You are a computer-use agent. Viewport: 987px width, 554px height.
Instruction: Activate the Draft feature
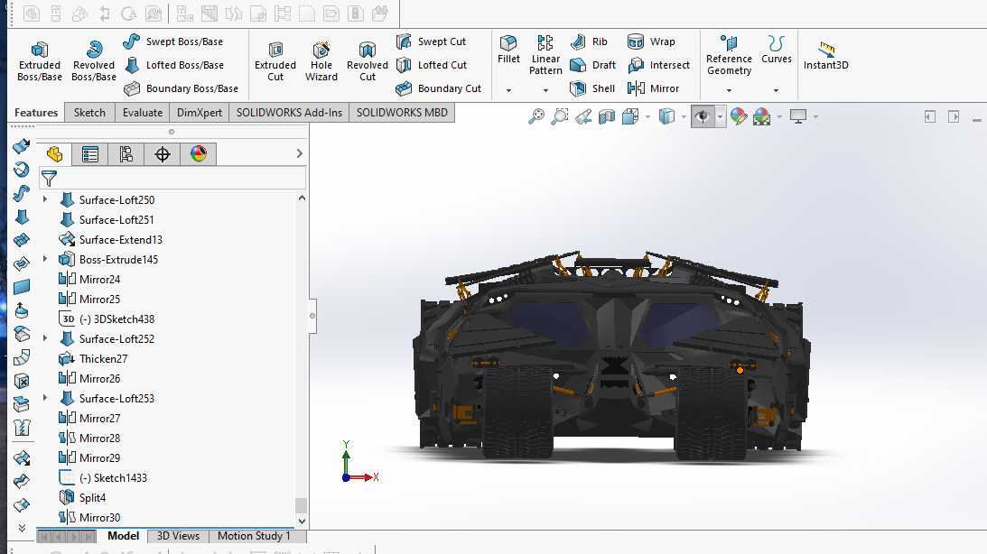click(x=592, y=65)
